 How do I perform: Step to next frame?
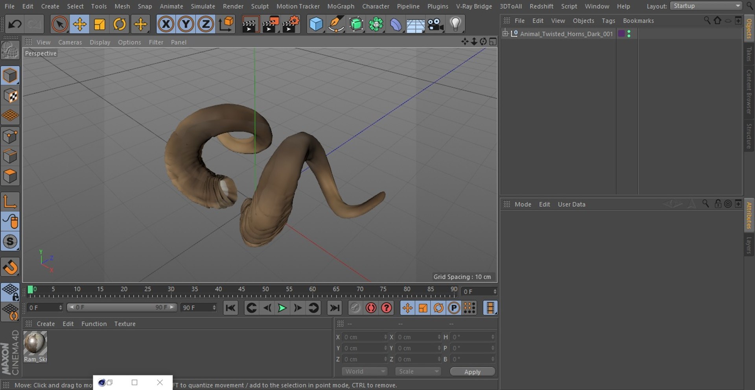298,308
